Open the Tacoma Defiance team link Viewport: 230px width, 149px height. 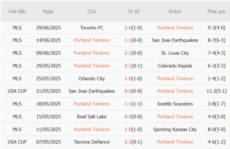click(92, 142)
